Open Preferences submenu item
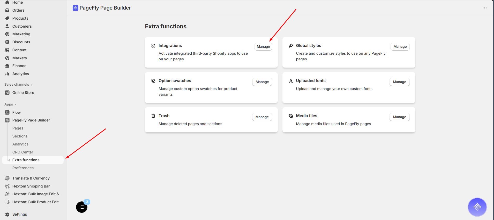Viewport: 494px width, 220px height. (x=23, y=168)
